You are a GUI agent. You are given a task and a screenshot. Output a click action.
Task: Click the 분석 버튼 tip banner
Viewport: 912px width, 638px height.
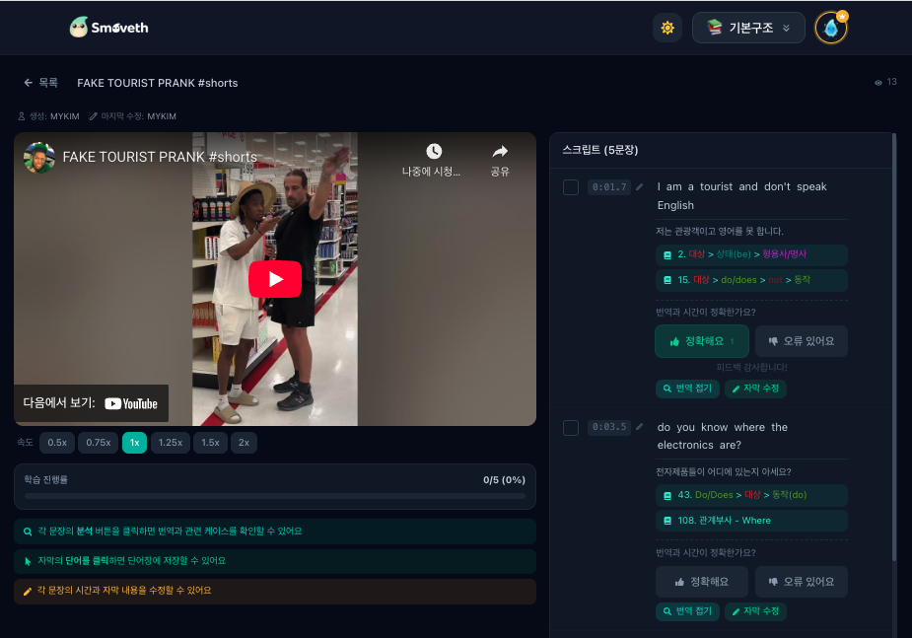pos(274,532)
